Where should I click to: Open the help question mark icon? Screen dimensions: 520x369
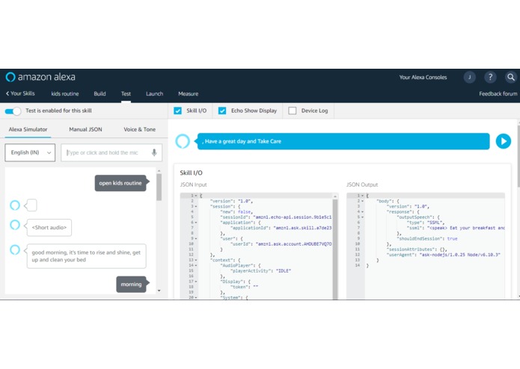490,77
